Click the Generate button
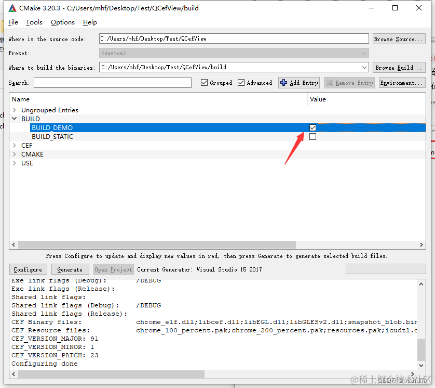 (70, 269)
